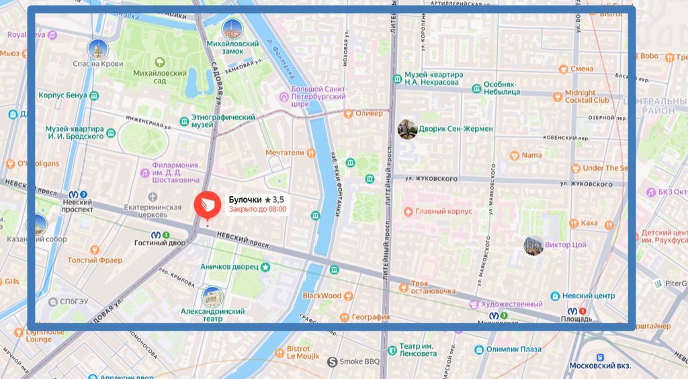Image resolution: width=688 pixels, height=379 pixels.
Task: Click the Александринский театр photo marker
Action: (x=212, y=296)
